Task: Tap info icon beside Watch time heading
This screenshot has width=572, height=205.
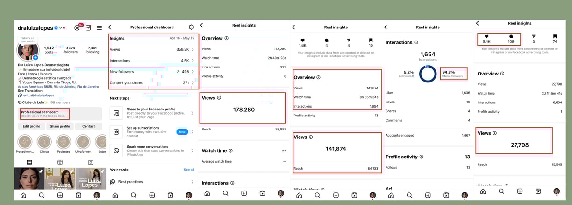Action: (230, 151)
